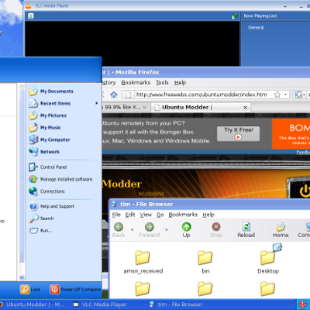
Task: Open Edit menu in File Browser
Action: pyautogui.click(x=130, y=215)
